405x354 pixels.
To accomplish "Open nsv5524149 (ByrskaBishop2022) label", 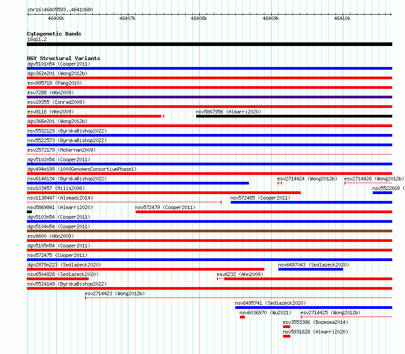I will coord(67,284).
